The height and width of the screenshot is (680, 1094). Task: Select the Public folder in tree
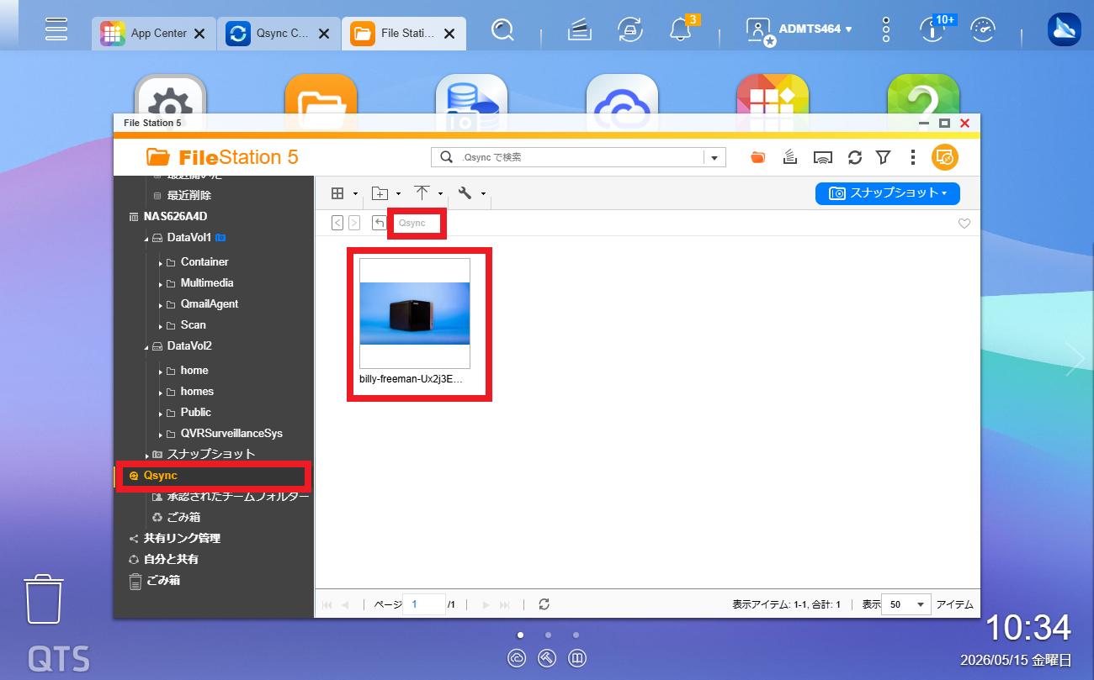(195, 412)
